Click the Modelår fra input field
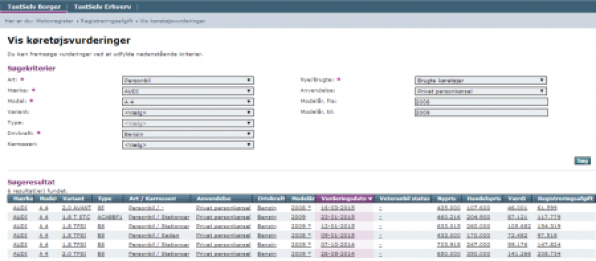This screenshot has width=596, height=261. point(480,102)
